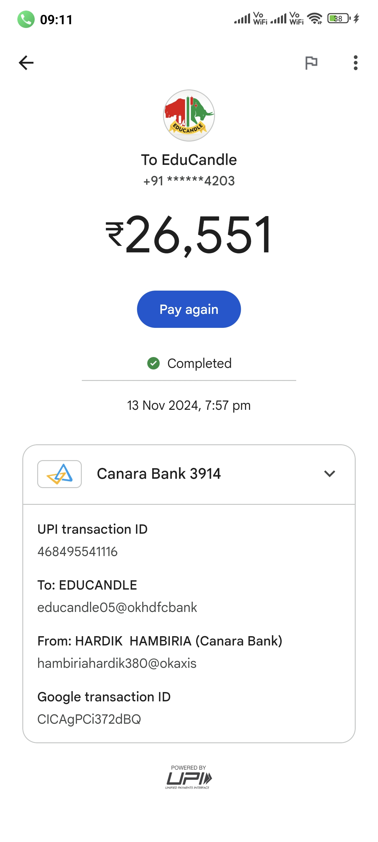Tap the Google transaction ID value
Viewport: 378px width, 842px height.
point(89,719)
